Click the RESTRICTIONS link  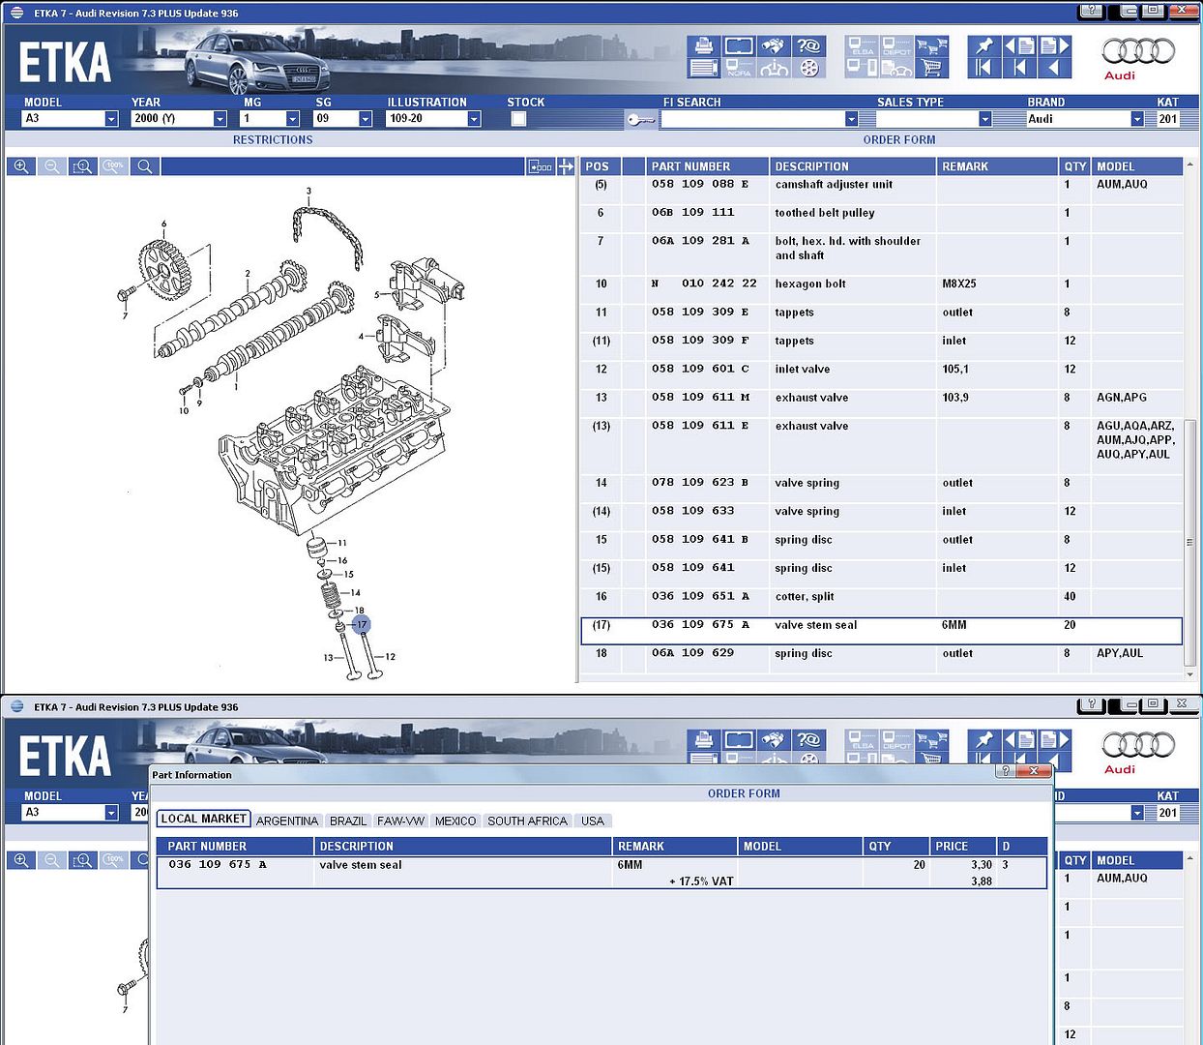273,139
